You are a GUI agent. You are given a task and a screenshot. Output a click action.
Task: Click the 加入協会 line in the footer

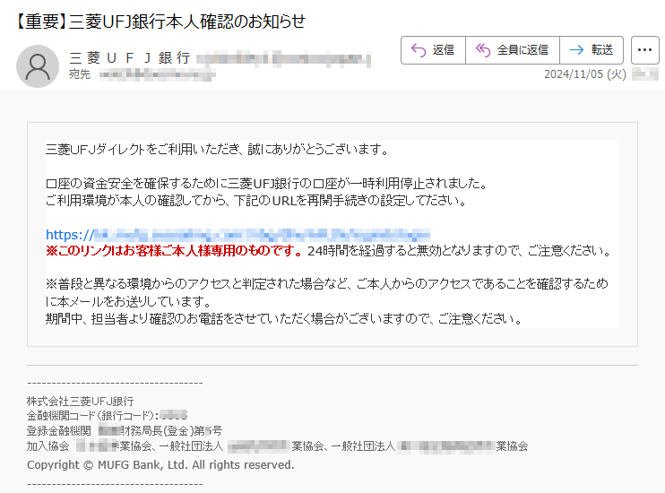click(277, 445)
